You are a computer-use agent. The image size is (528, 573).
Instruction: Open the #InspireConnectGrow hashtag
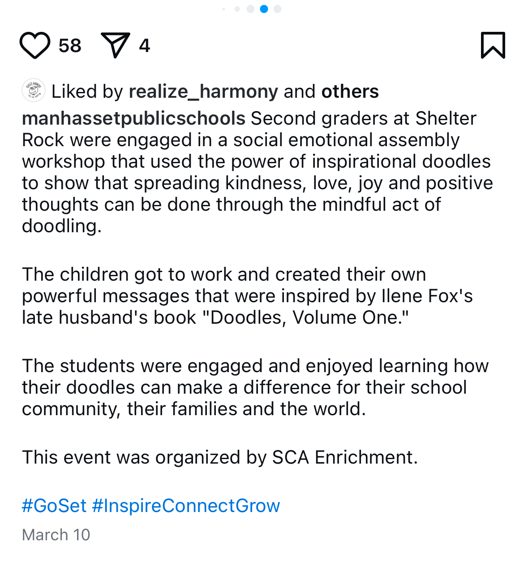(x=186, y=506)
